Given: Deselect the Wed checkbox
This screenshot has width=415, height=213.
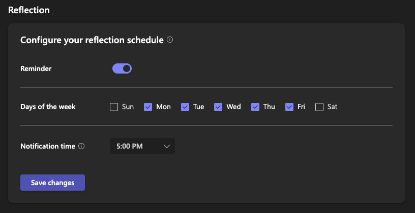Looking at the screenshot, I should (x=218, y=107).
